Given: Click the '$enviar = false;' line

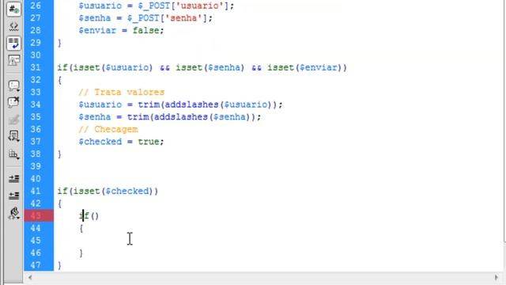Looking at the screenshot, I should [x=121, y=30].
